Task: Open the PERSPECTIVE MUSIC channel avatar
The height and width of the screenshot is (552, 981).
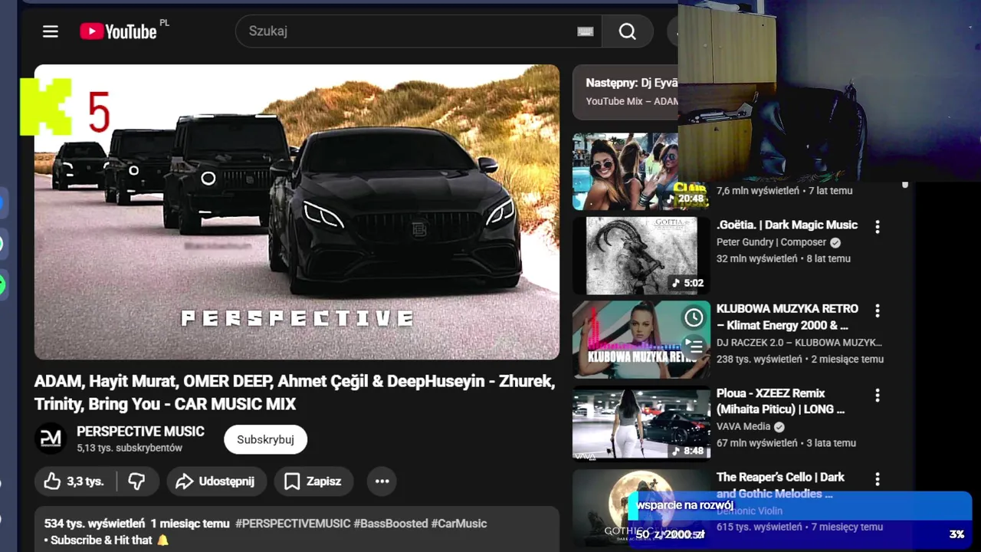Action: pos(51,439)
